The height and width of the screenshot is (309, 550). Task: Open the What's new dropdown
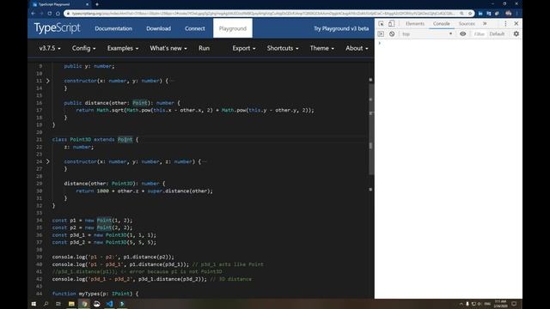(168, 48)
